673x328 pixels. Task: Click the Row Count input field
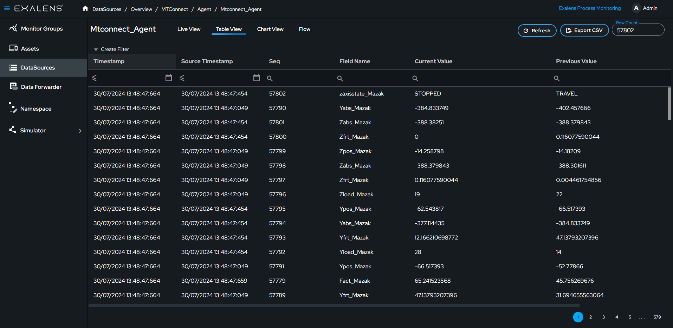638,30
